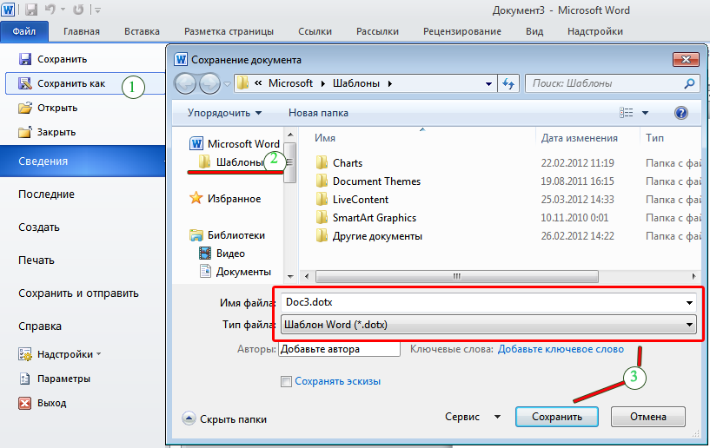The image size is (710, 448).
Task: Select Библиотеки in navigation pane
Action: coord(228,235)
